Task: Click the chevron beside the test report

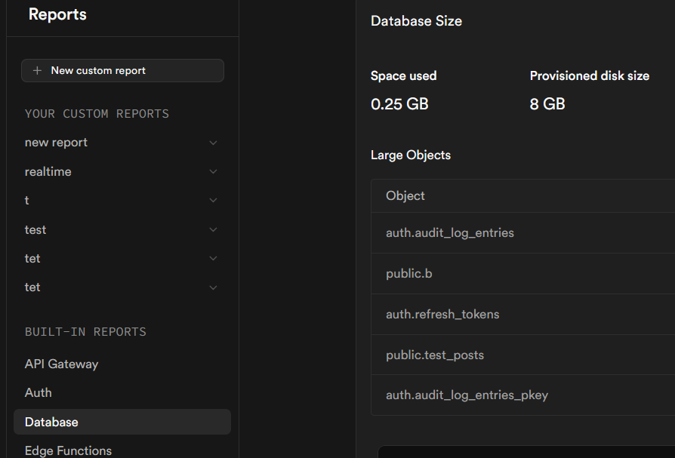Action: point(213,229)
